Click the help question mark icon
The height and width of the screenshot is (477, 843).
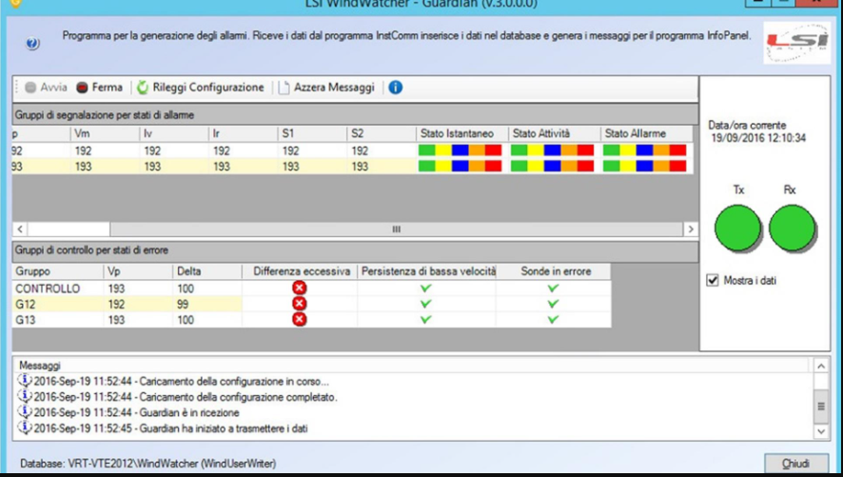click(x=32, y=43)
